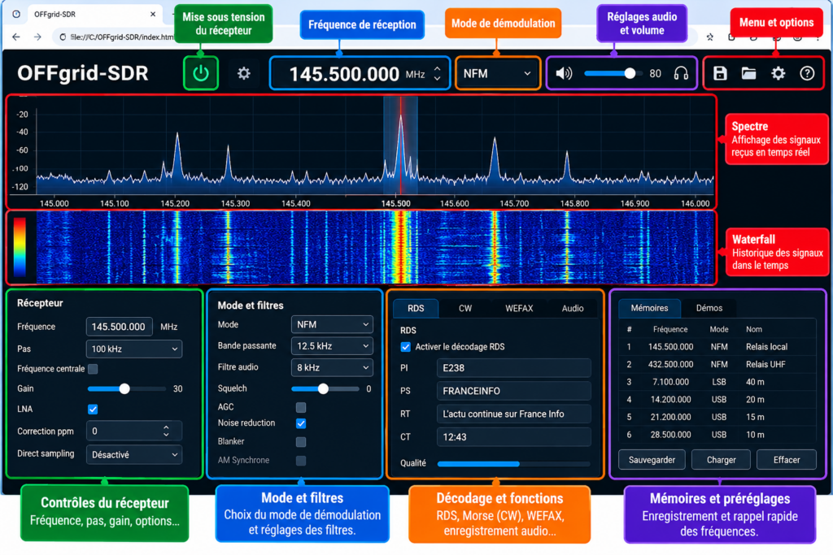
Task: Go forward in browser
Action: (x=37, y=37)
